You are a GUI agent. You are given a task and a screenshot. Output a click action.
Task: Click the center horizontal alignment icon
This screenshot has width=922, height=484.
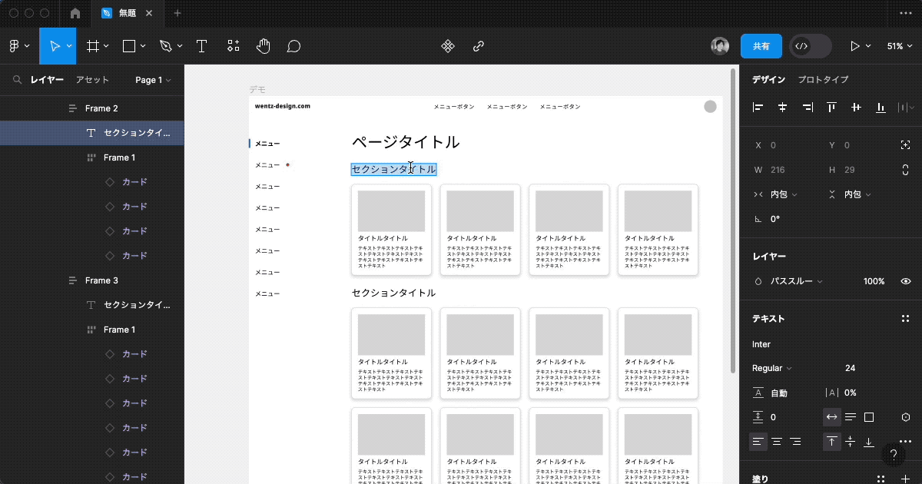pyautogui.click(x=782, y=108)
